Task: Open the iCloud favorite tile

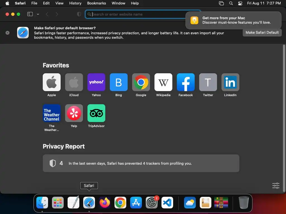Action: tap(74, 82)
